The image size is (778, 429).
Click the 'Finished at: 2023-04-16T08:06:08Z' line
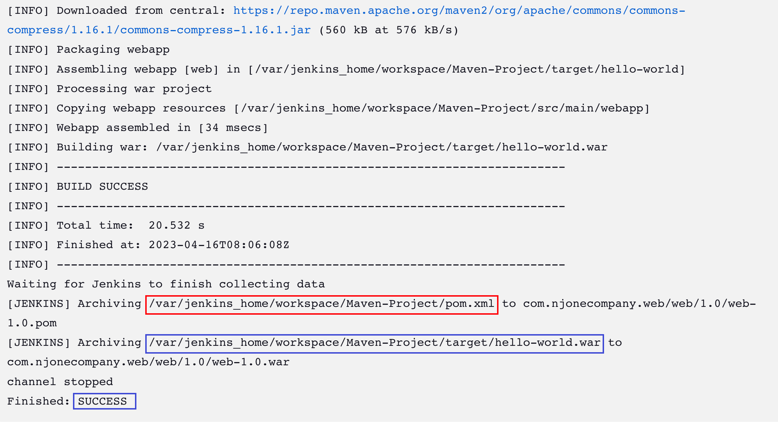pos(148,245)
